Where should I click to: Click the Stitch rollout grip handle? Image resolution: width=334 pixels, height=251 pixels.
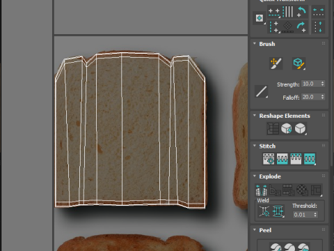tap(324, 146)
